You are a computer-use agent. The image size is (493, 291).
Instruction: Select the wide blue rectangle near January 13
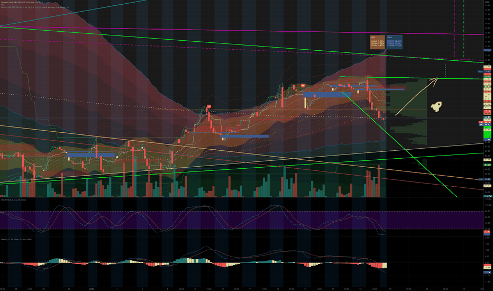click(x=327, y=94)
